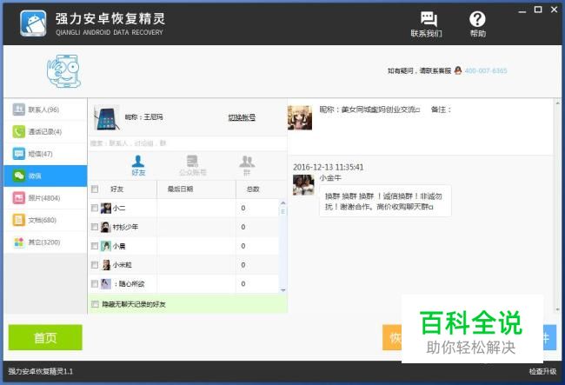The image size is (565, 385).
Task: Switch to the 公众账号 public accounts tab
Action: (x=192, y=165)
